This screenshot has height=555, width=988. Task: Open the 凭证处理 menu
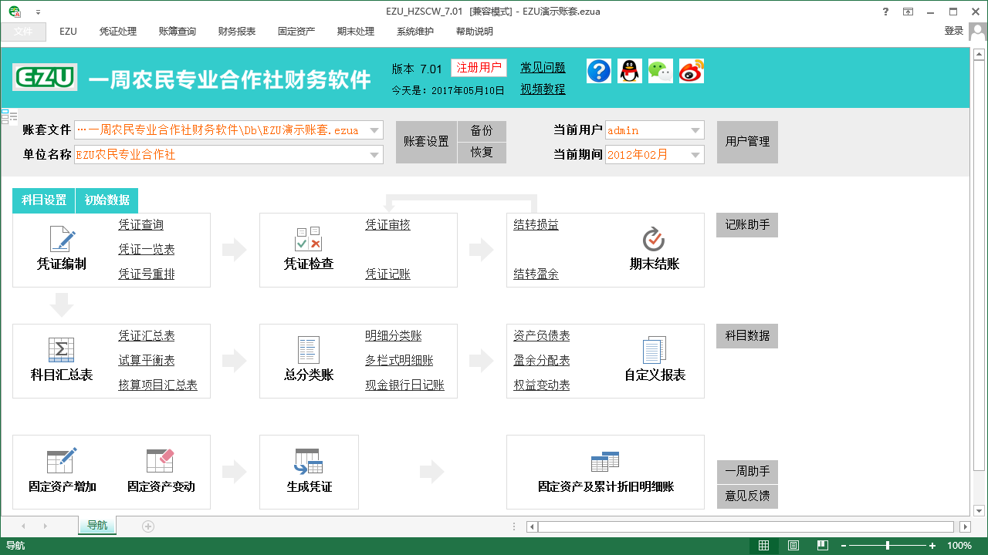(118, 32)
